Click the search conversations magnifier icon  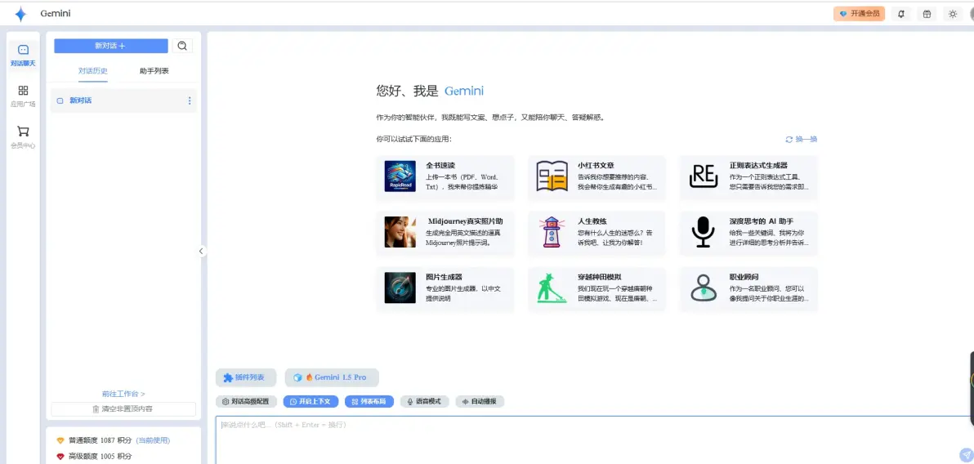182,46
